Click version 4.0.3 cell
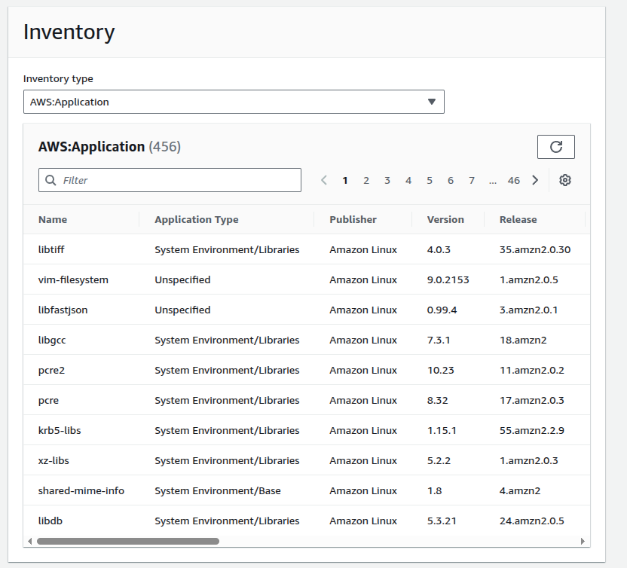This screenshot has height=568, width=627. click(439, 249)
